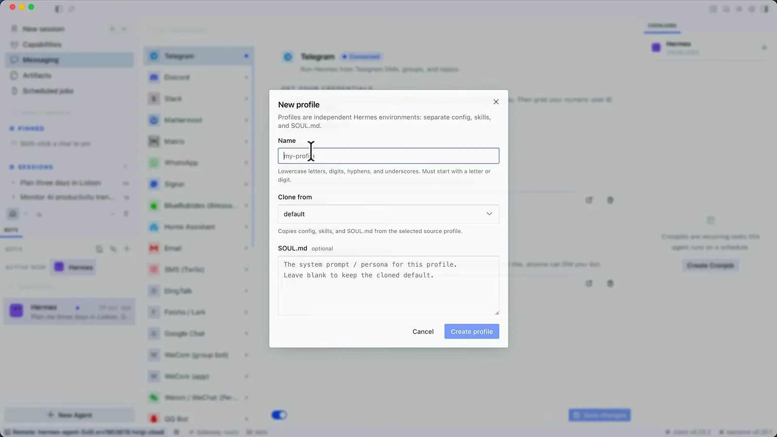The image size is (777, 437).
Task: Select DingTalk in the platform list
Action: pos(199,291)
